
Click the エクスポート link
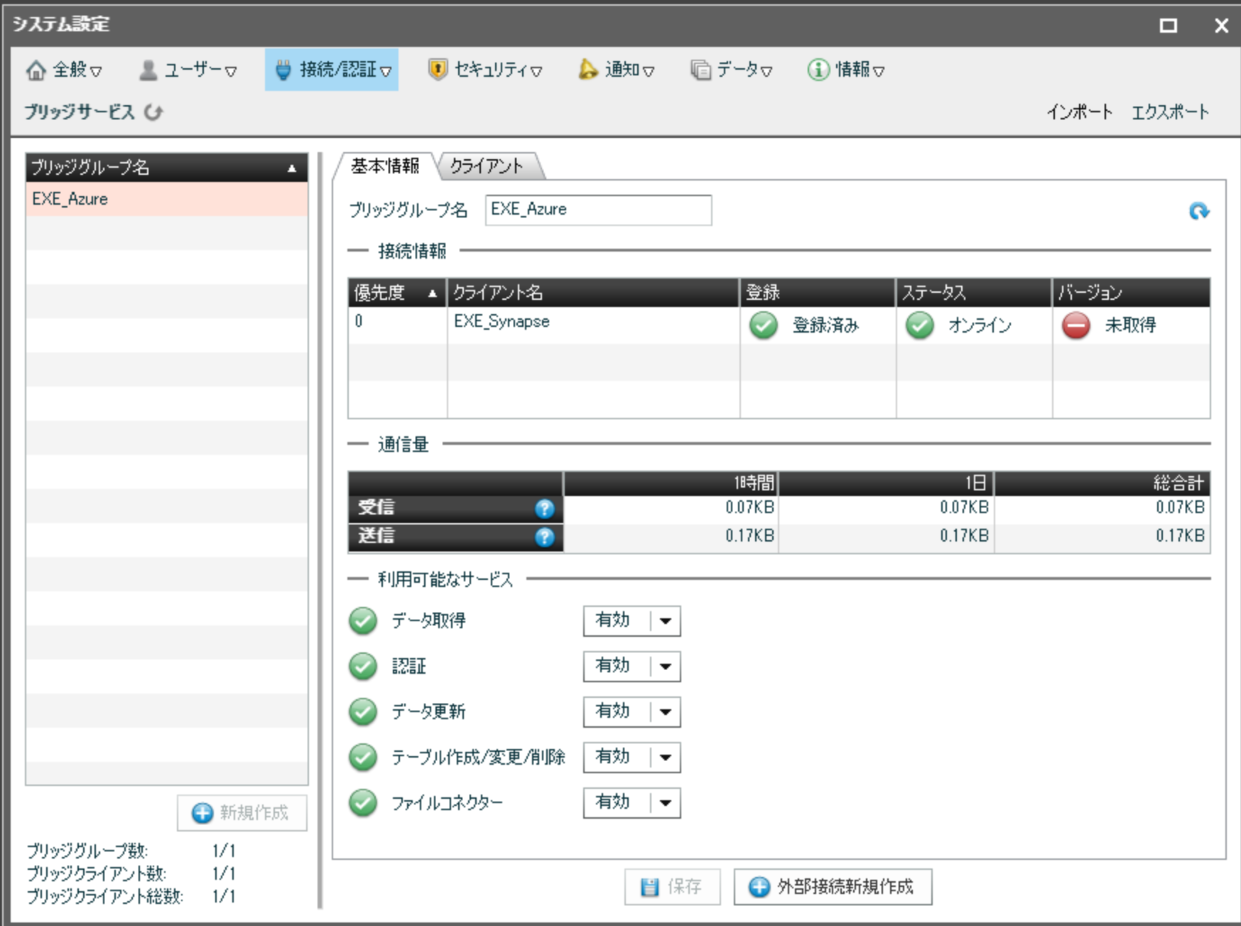click(1169, 112)
